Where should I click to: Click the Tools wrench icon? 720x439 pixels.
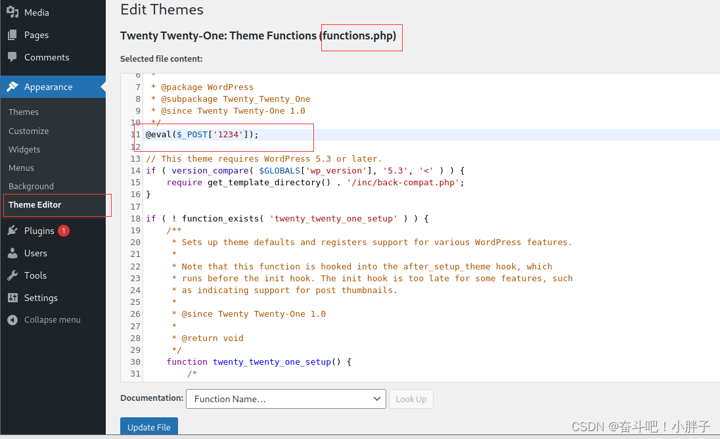[12, 275]
